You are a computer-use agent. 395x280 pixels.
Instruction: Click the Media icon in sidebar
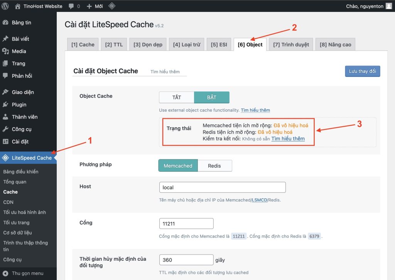[5, 51]
